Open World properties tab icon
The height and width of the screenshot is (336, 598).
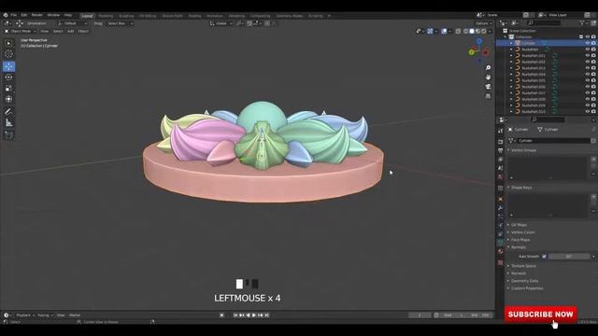point(501,177)
